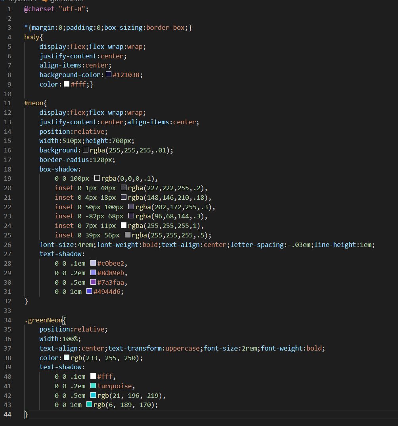Click the rgba(148,146,210,.18) color swatch
Image resolution: width=398 pixels, height=426 pixels.
(123, 197)
